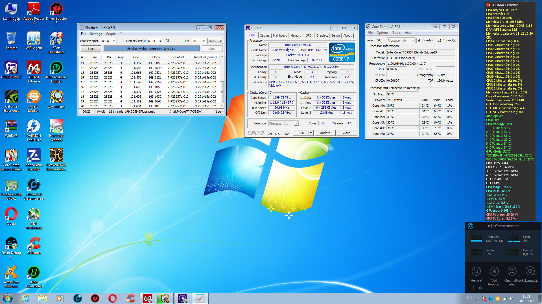
Task: Open the volume speaker tray icon
Action: [x=511, y=299]
